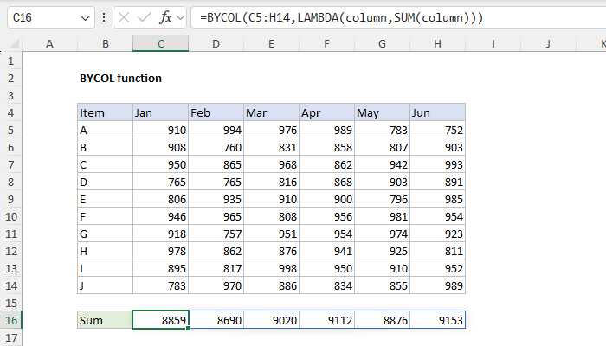Select the sum cell 9112
The width and height of the screenshot is (606, 346).
click(326, 320)
